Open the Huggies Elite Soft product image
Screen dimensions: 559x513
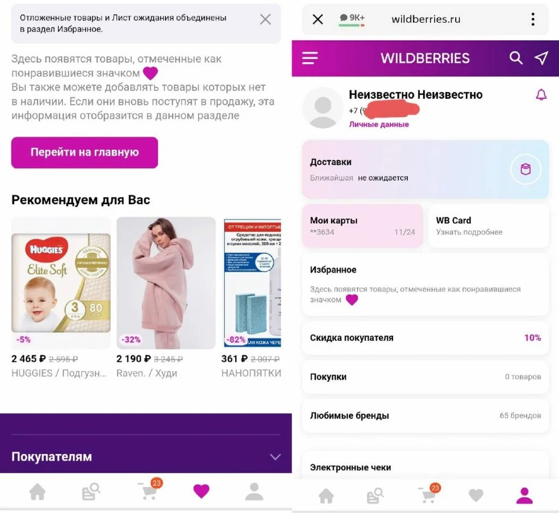[61, 283]
